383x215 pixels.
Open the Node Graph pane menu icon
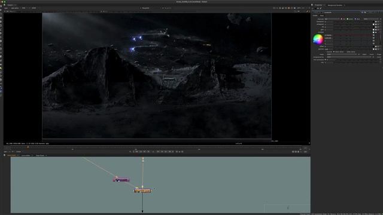point(4,155)
